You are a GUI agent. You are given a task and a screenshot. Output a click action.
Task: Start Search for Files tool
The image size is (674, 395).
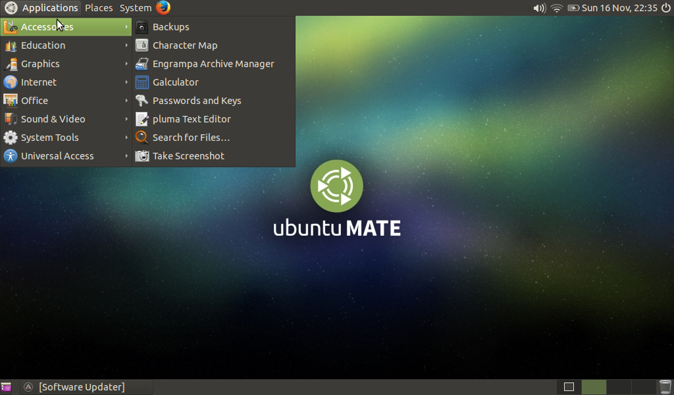(214, 138)
